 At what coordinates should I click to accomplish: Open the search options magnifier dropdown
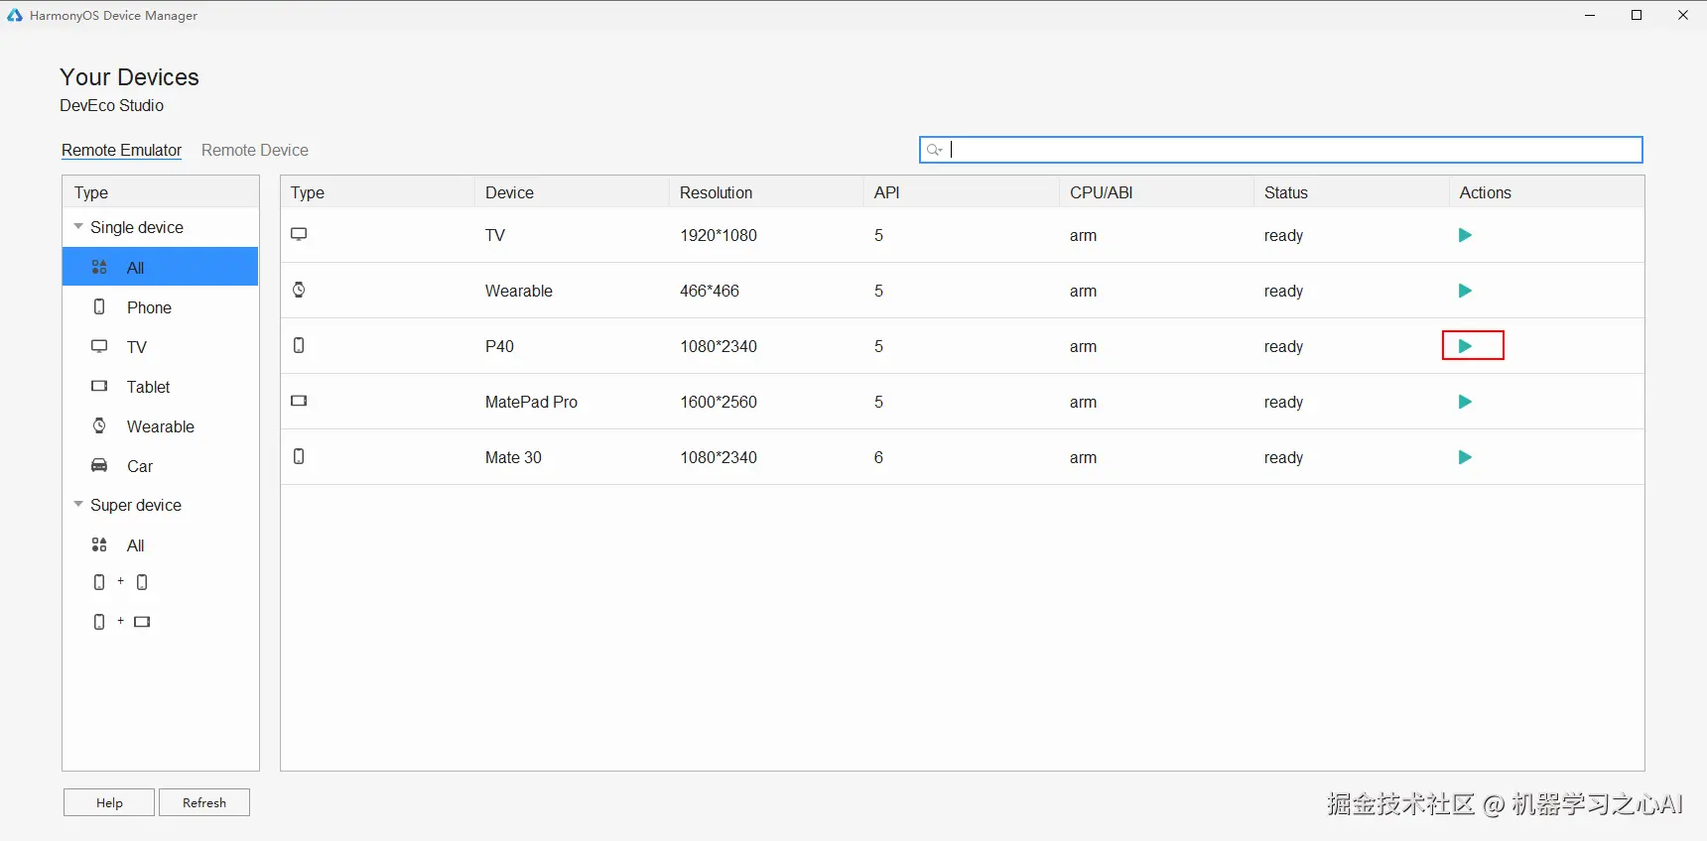(x=934, y=150)
